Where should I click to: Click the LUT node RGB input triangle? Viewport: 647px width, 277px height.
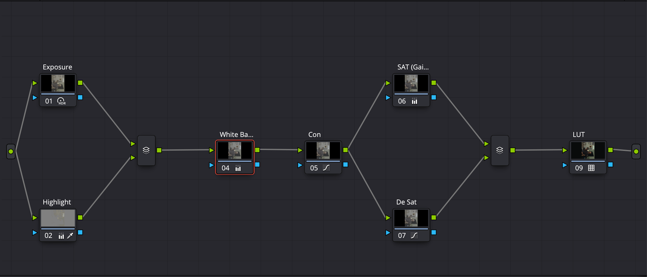(x=565, y=150)
